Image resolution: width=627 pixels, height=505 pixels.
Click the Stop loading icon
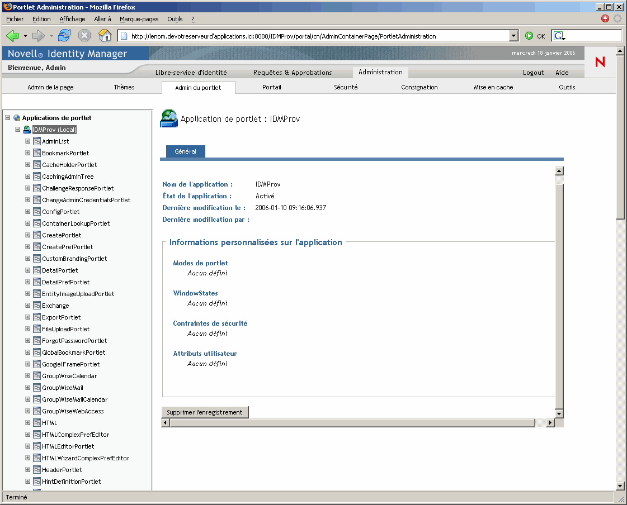(x=84, y=36)
